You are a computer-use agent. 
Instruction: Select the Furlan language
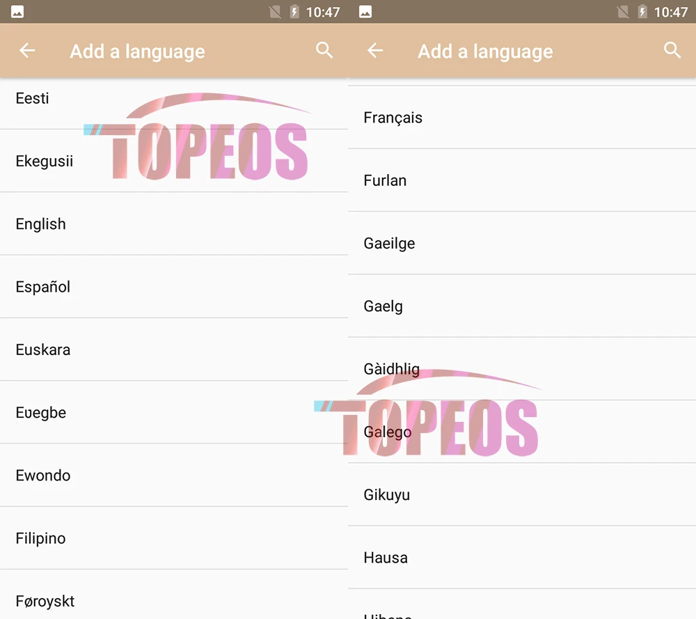(522, 180)
